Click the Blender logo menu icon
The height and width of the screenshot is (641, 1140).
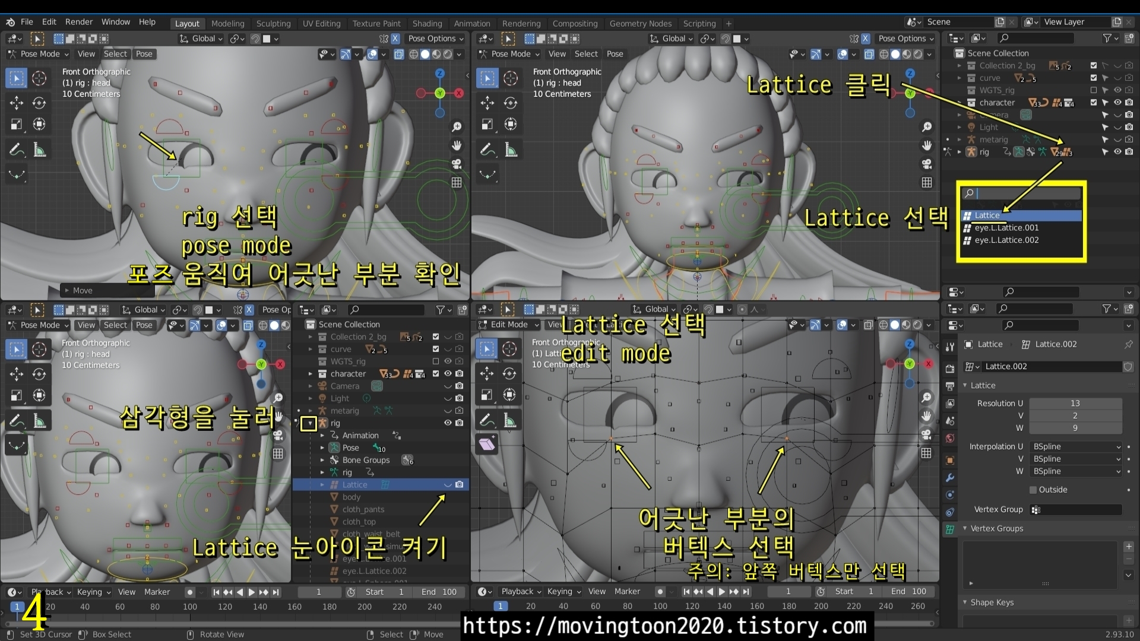coord(10,22)
